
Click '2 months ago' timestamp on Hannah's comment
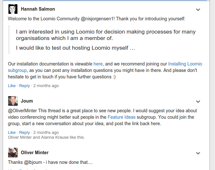[46, 86]
